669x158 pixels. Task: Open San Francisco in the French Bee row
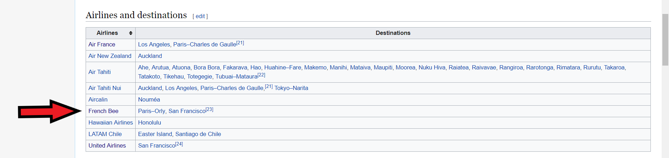[187, 111]
